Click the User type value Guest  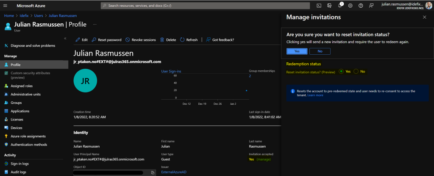166,159
